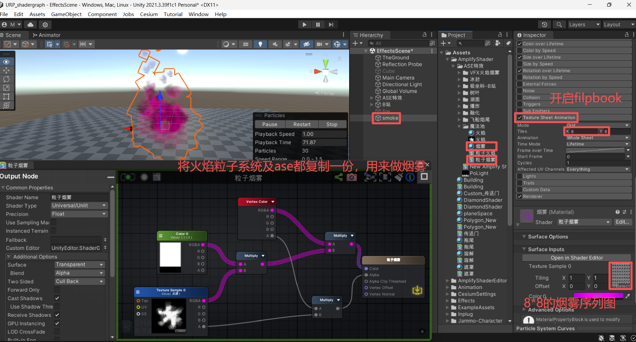Toggle GPU Instancing checkbox
Viewport: 636px width, 342px height.
57,323
